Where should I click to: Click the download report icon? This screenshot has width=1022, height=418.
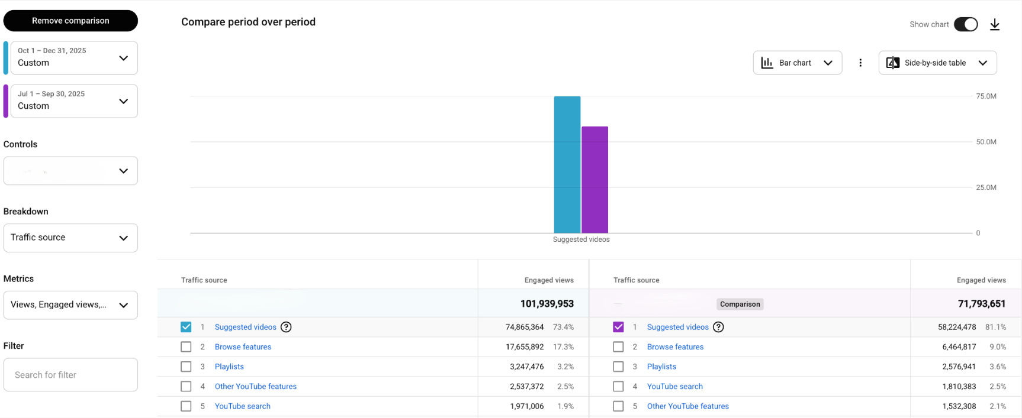[x=995, y=24]
